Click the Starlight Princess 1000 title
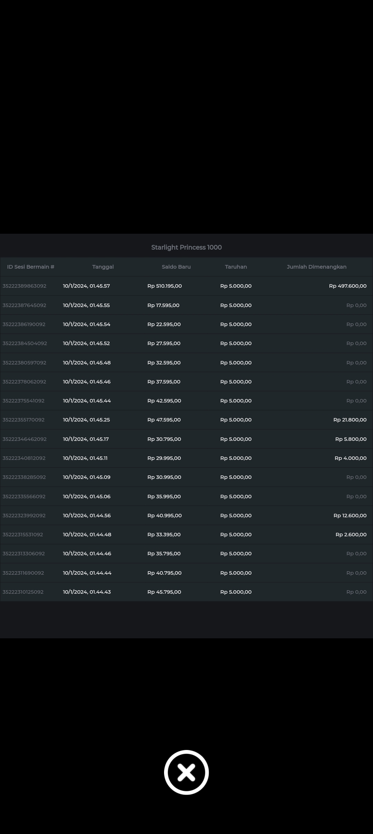This screenshot has height=834, width=373. (186, 247)
